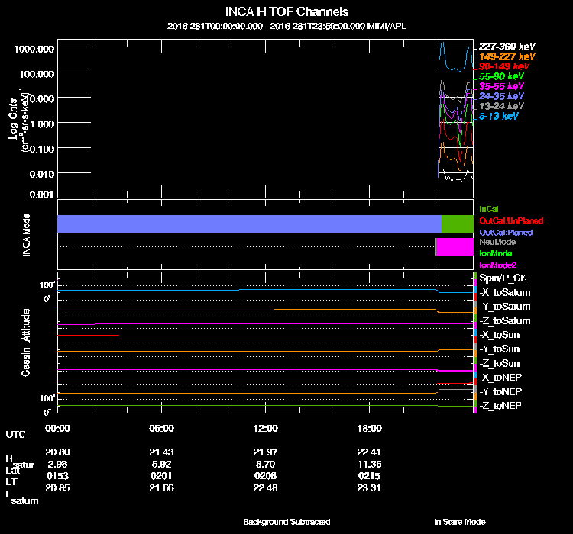Image resolution: width=573 pixels, height=534 pixels.
Task: Click the 18:00 UTC time tick
Action: pyautogui.click(x=369, y=428)
